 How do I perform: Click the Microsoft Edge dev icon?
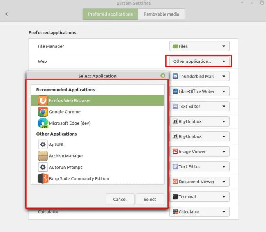pos(43,123)
